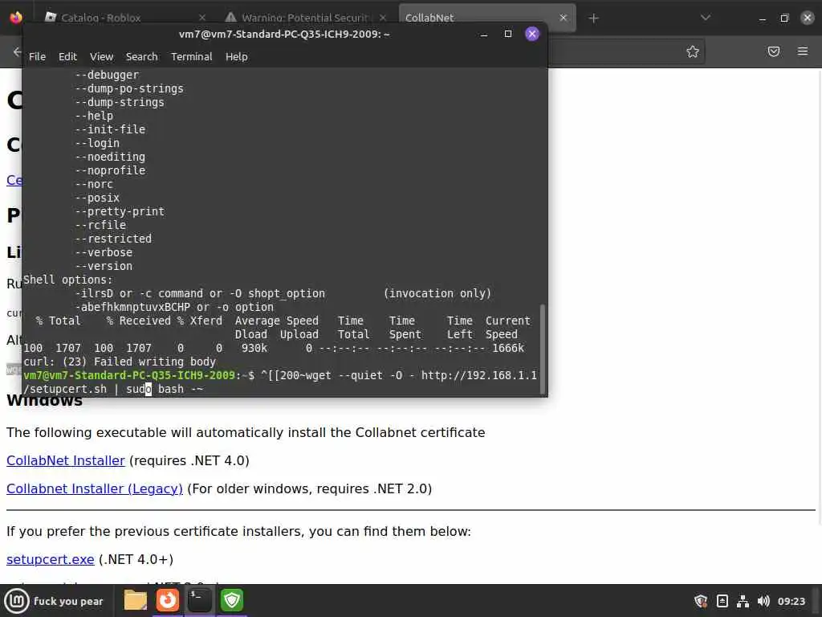Close the Warning: Potential Security tab
Viewport: 822px width, 617px height.
383,18
